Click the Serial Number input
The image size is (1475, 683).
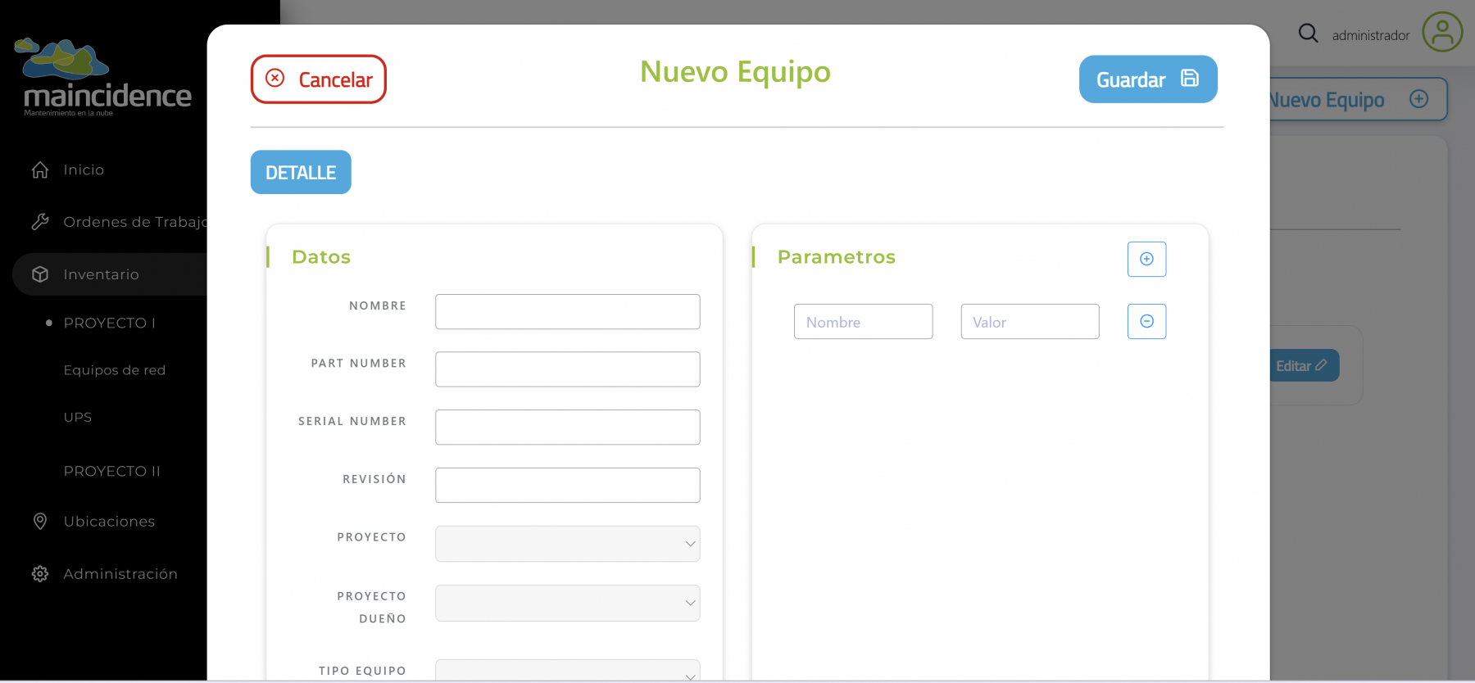pos(567,427)
